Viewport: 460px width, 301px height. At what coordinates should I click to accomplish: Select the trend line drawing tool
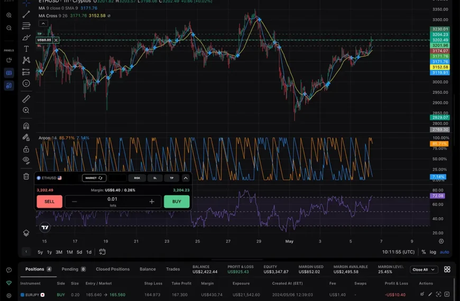pyautogui.click(x=26, y=14)
